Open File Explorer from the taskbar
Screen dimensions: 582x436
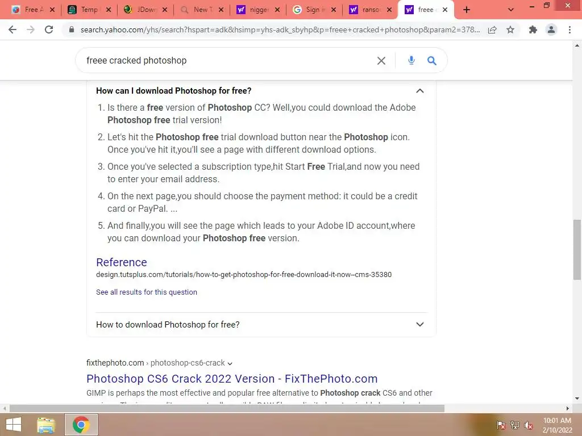[46, 425]
